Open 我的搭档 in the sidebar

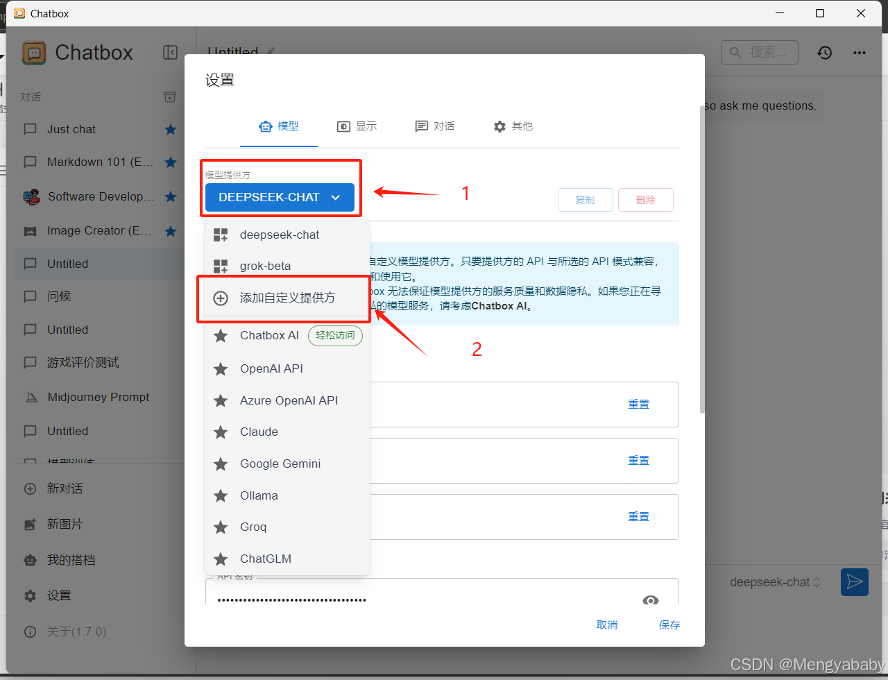[99, 560]
